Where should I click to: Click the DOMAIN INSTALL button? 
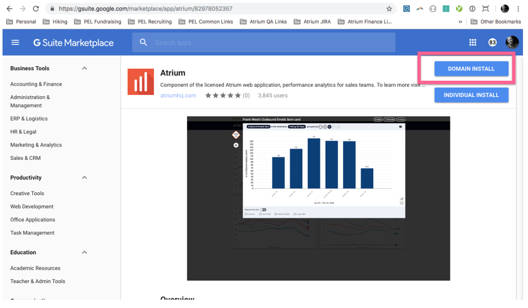pos(471,69)
